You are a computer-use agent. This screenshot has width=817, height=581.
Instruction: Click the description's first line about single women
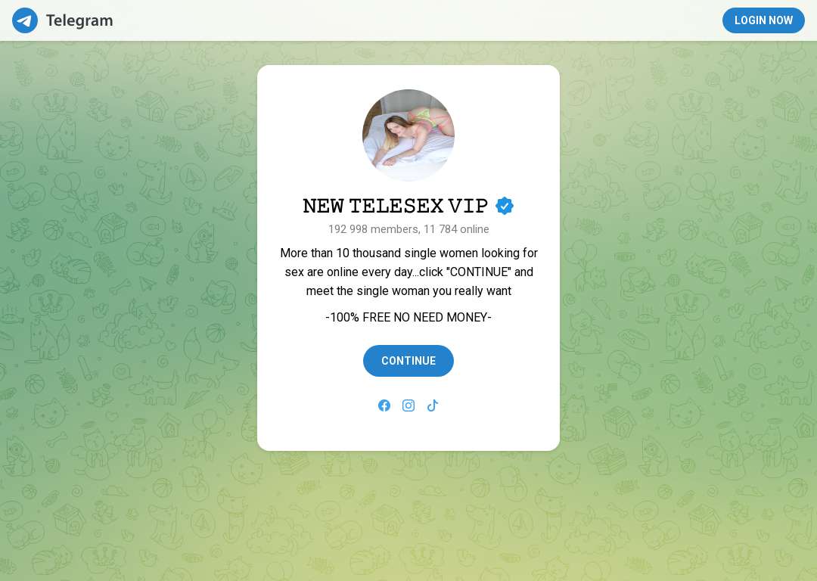click(x=408, y=253)
